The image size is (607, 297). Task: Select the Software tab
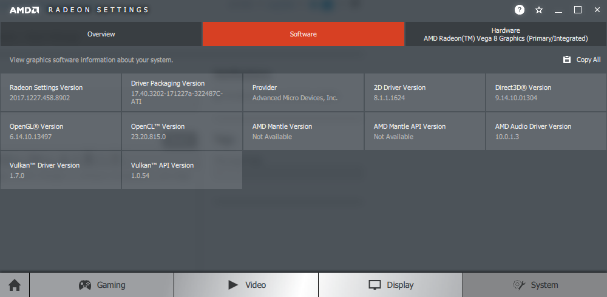coord(303,34)
